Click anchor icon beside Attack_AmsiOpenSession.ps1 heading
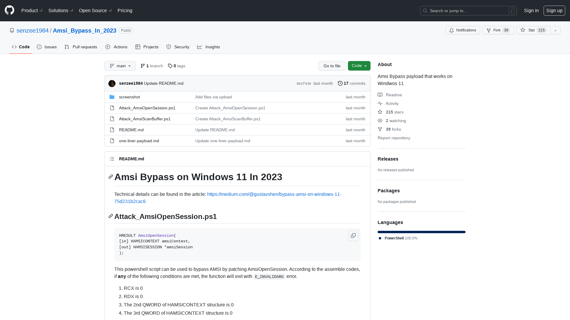 point(111,216)
